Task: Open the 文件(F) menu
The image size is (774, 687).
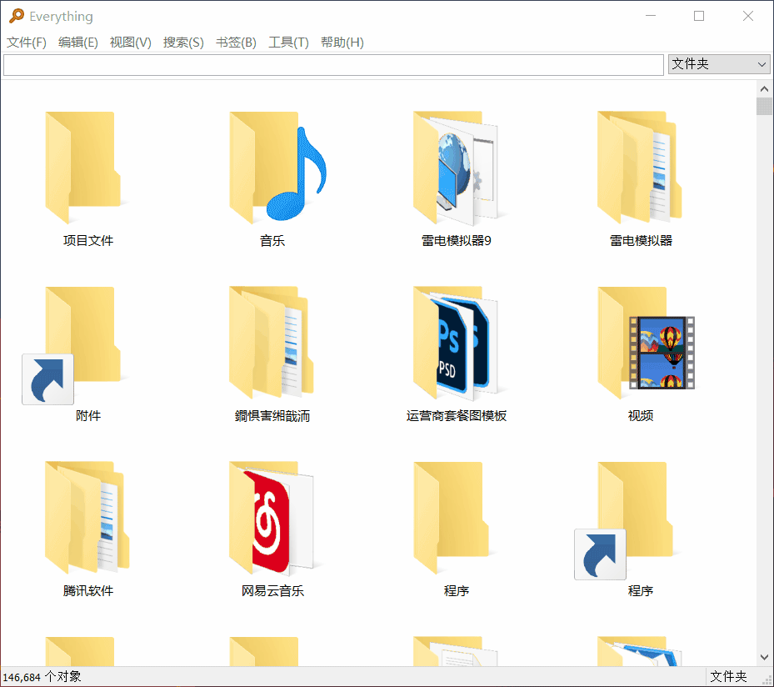Action: pos(26,42)
